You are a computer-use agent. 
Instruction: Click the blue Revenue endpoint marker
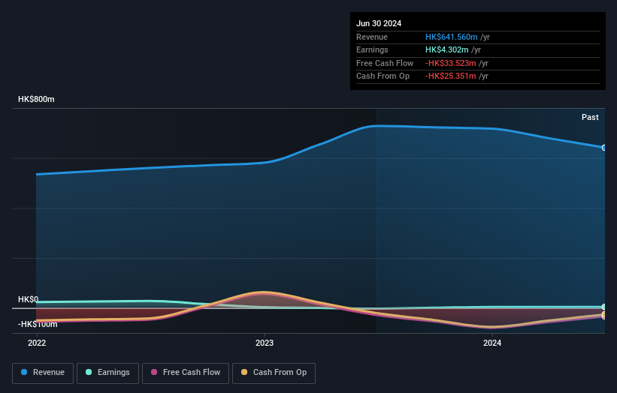604,148
